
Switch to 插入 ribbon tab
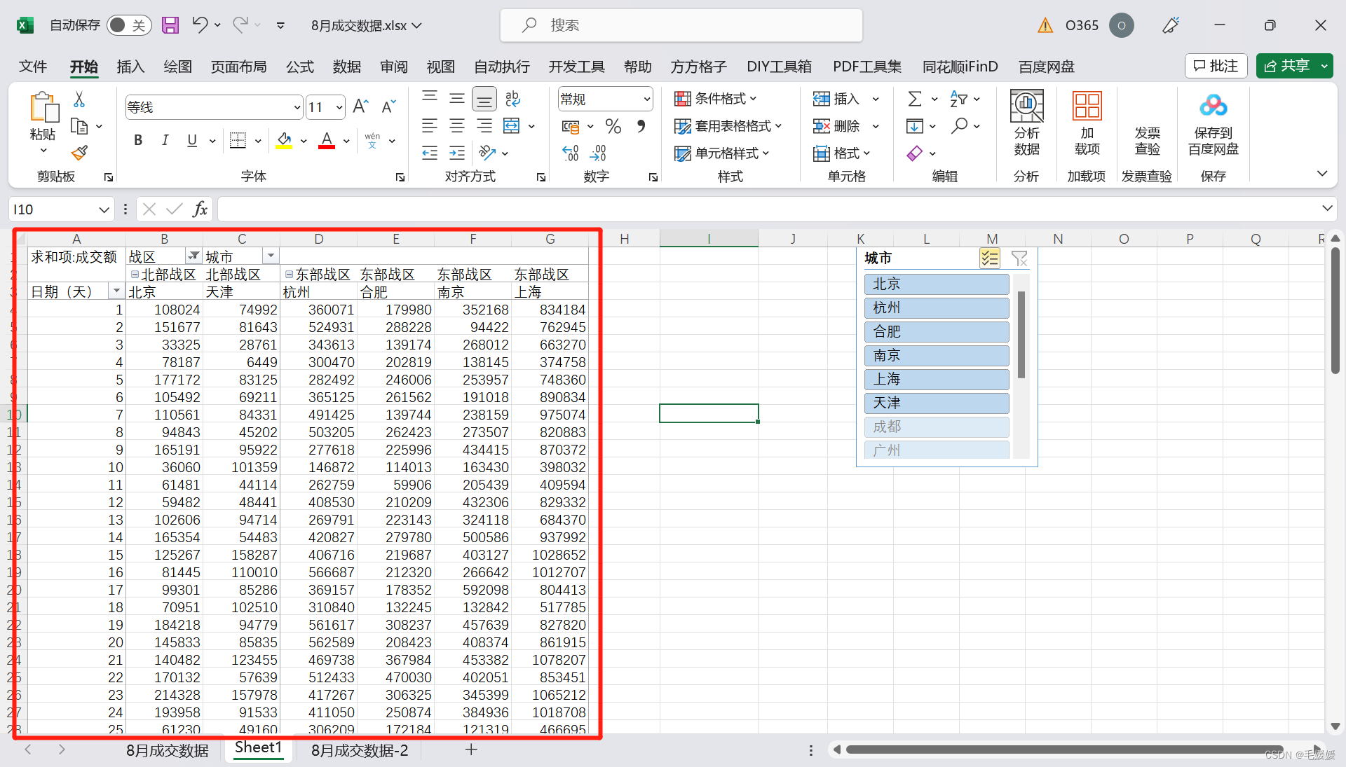coord(130,67)
